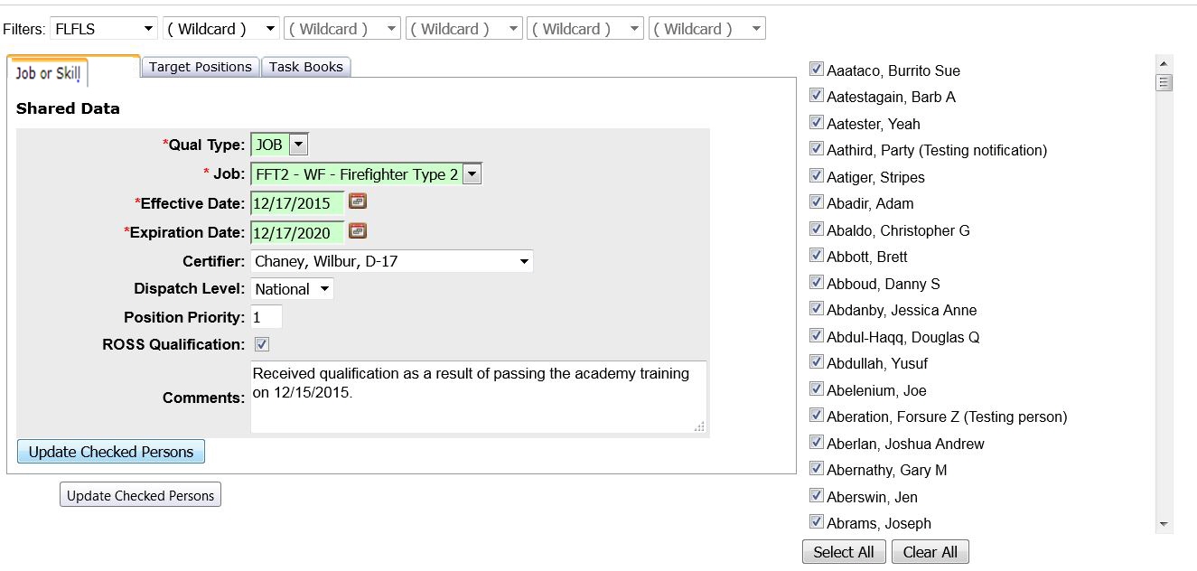Screen dimensions: 1197x571
Task: Click the Clear All button
Action: point(930,552)
